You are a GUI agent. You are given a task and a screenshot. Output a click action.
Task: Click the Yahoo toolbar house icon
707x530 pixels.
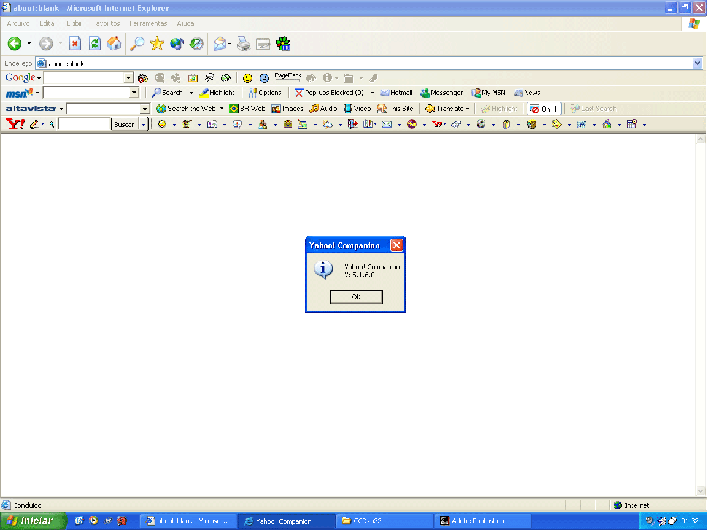pos(606,124)
